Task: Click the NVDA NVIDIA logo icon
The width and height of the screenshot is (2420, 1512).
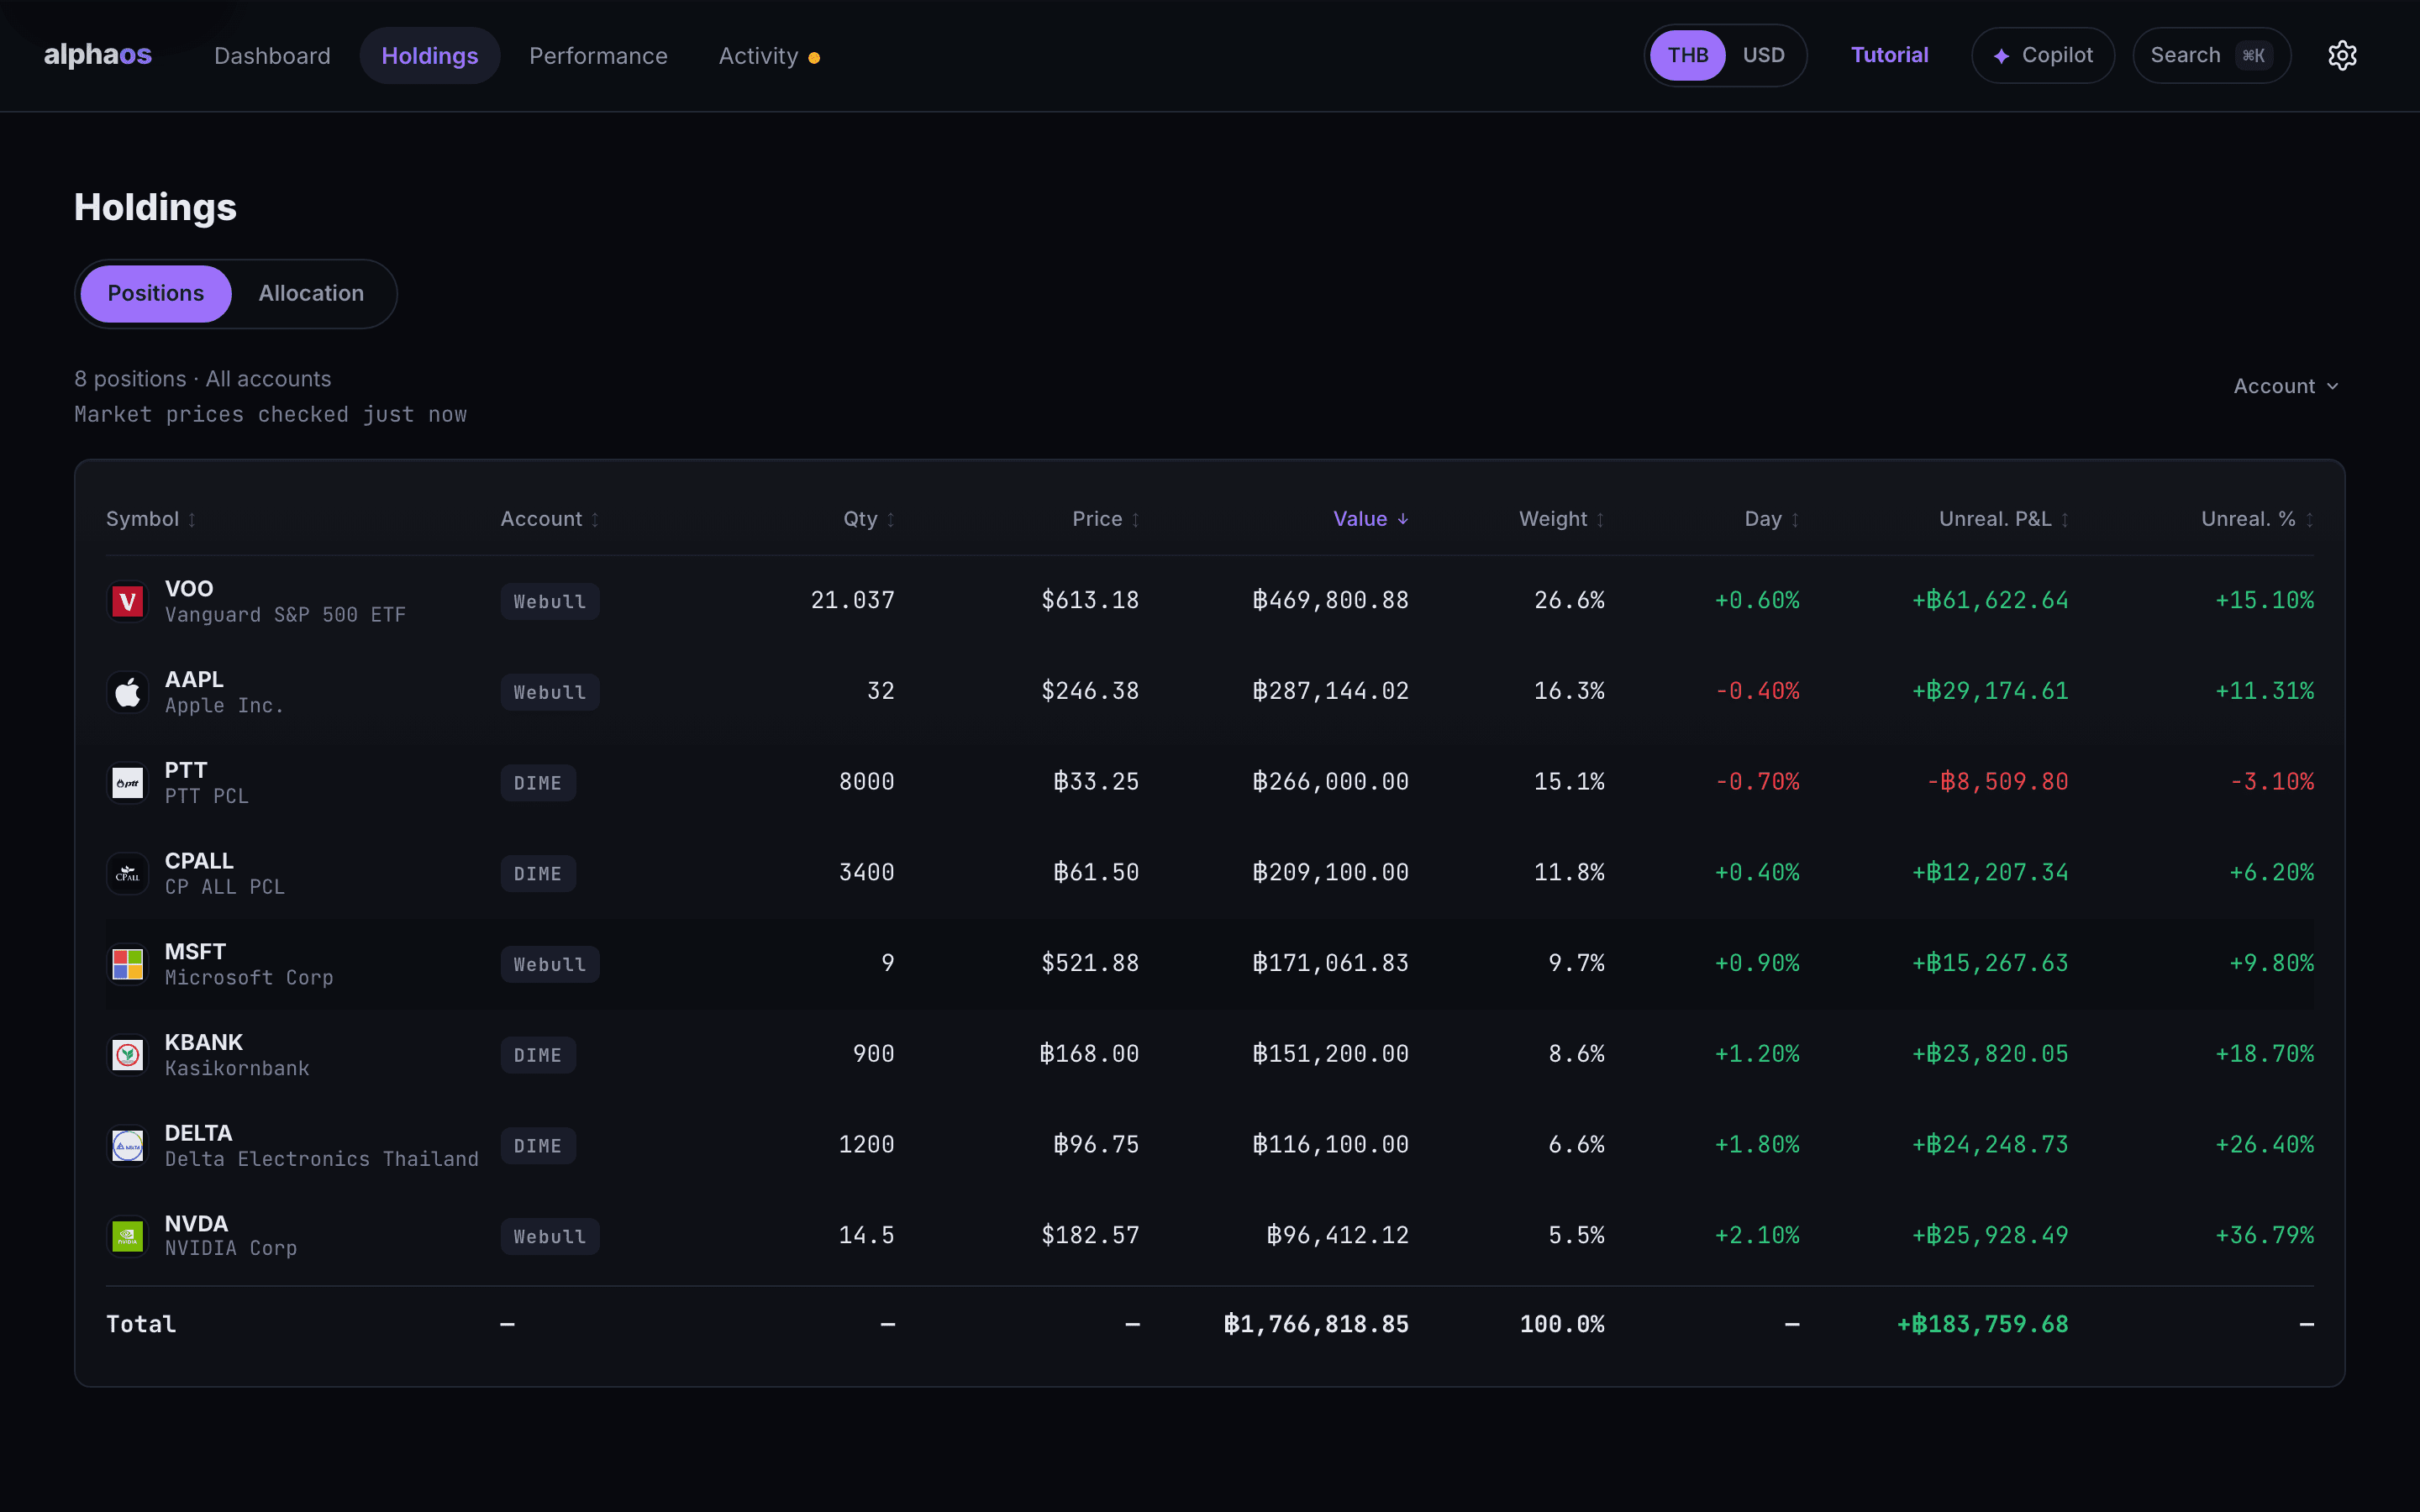Action: (x=128, y=1236)
